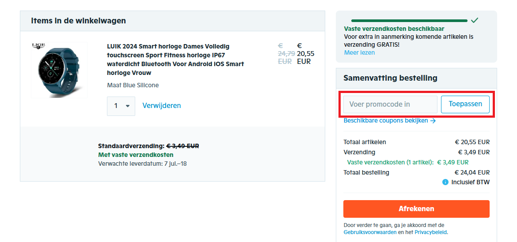Proceed with the orange Afrekenen button
Viewport: 517px width, 242px height.
[x=416, y=209]
